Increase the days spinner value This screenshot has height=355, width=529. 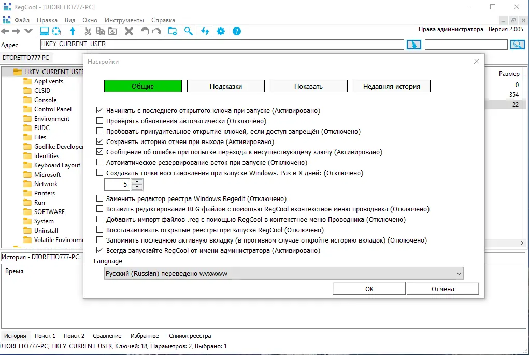(137, 182)
